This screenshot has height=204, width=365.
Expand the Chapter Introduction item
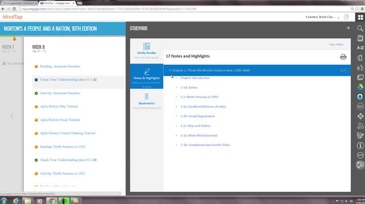pyautogui.click(x=195, y=78)
